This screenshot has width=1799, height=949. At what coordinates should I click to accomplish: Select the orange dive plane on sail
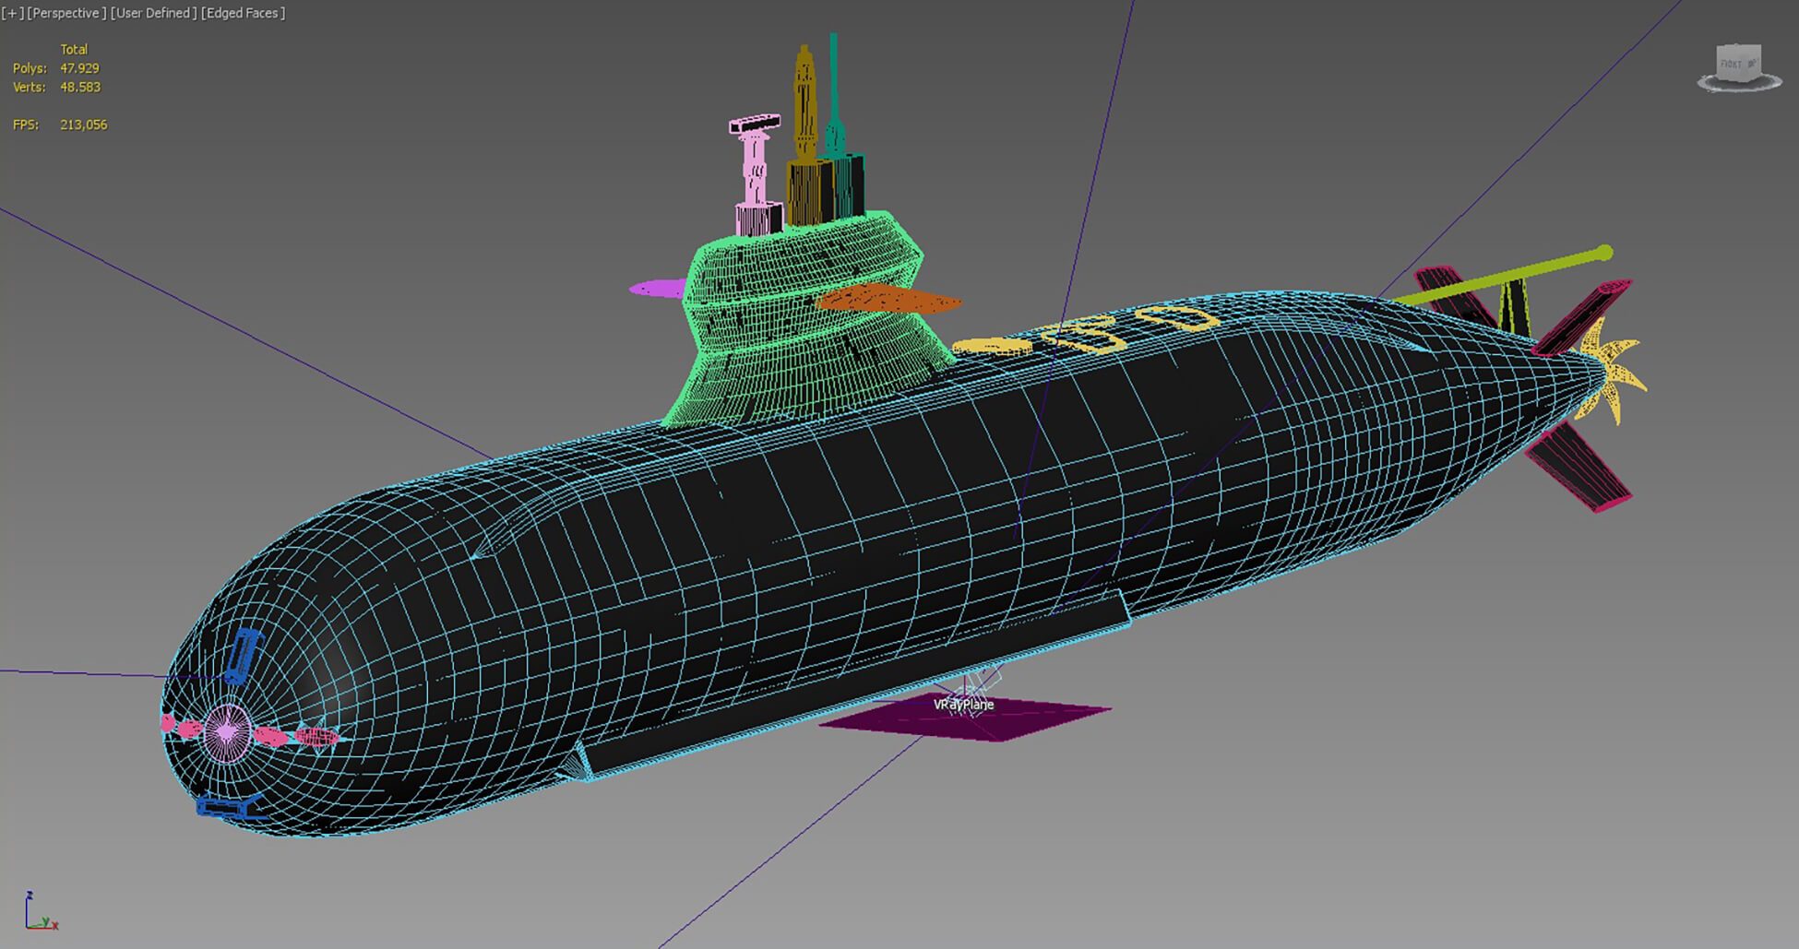tap(886, 300)
